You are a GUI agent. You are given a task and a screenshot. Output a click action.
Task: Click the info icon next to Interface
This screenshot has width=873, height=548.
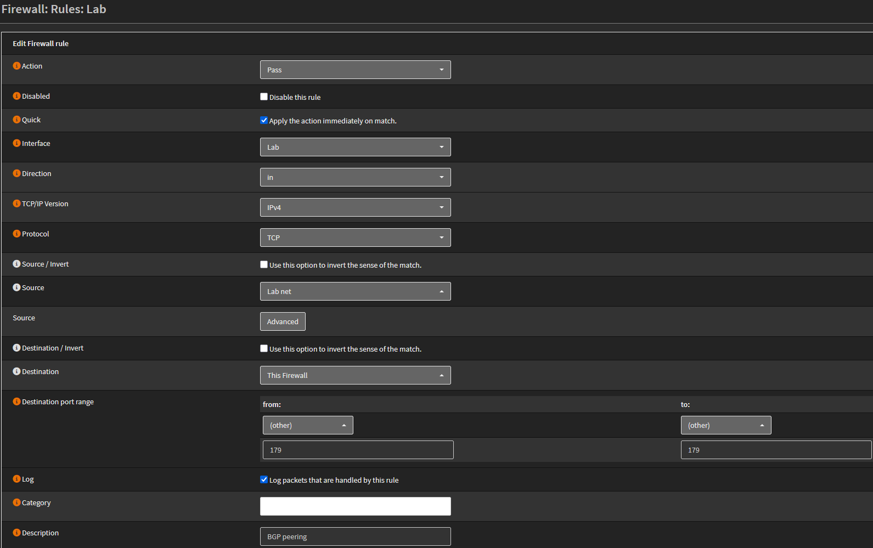click(x=16, y=143)
